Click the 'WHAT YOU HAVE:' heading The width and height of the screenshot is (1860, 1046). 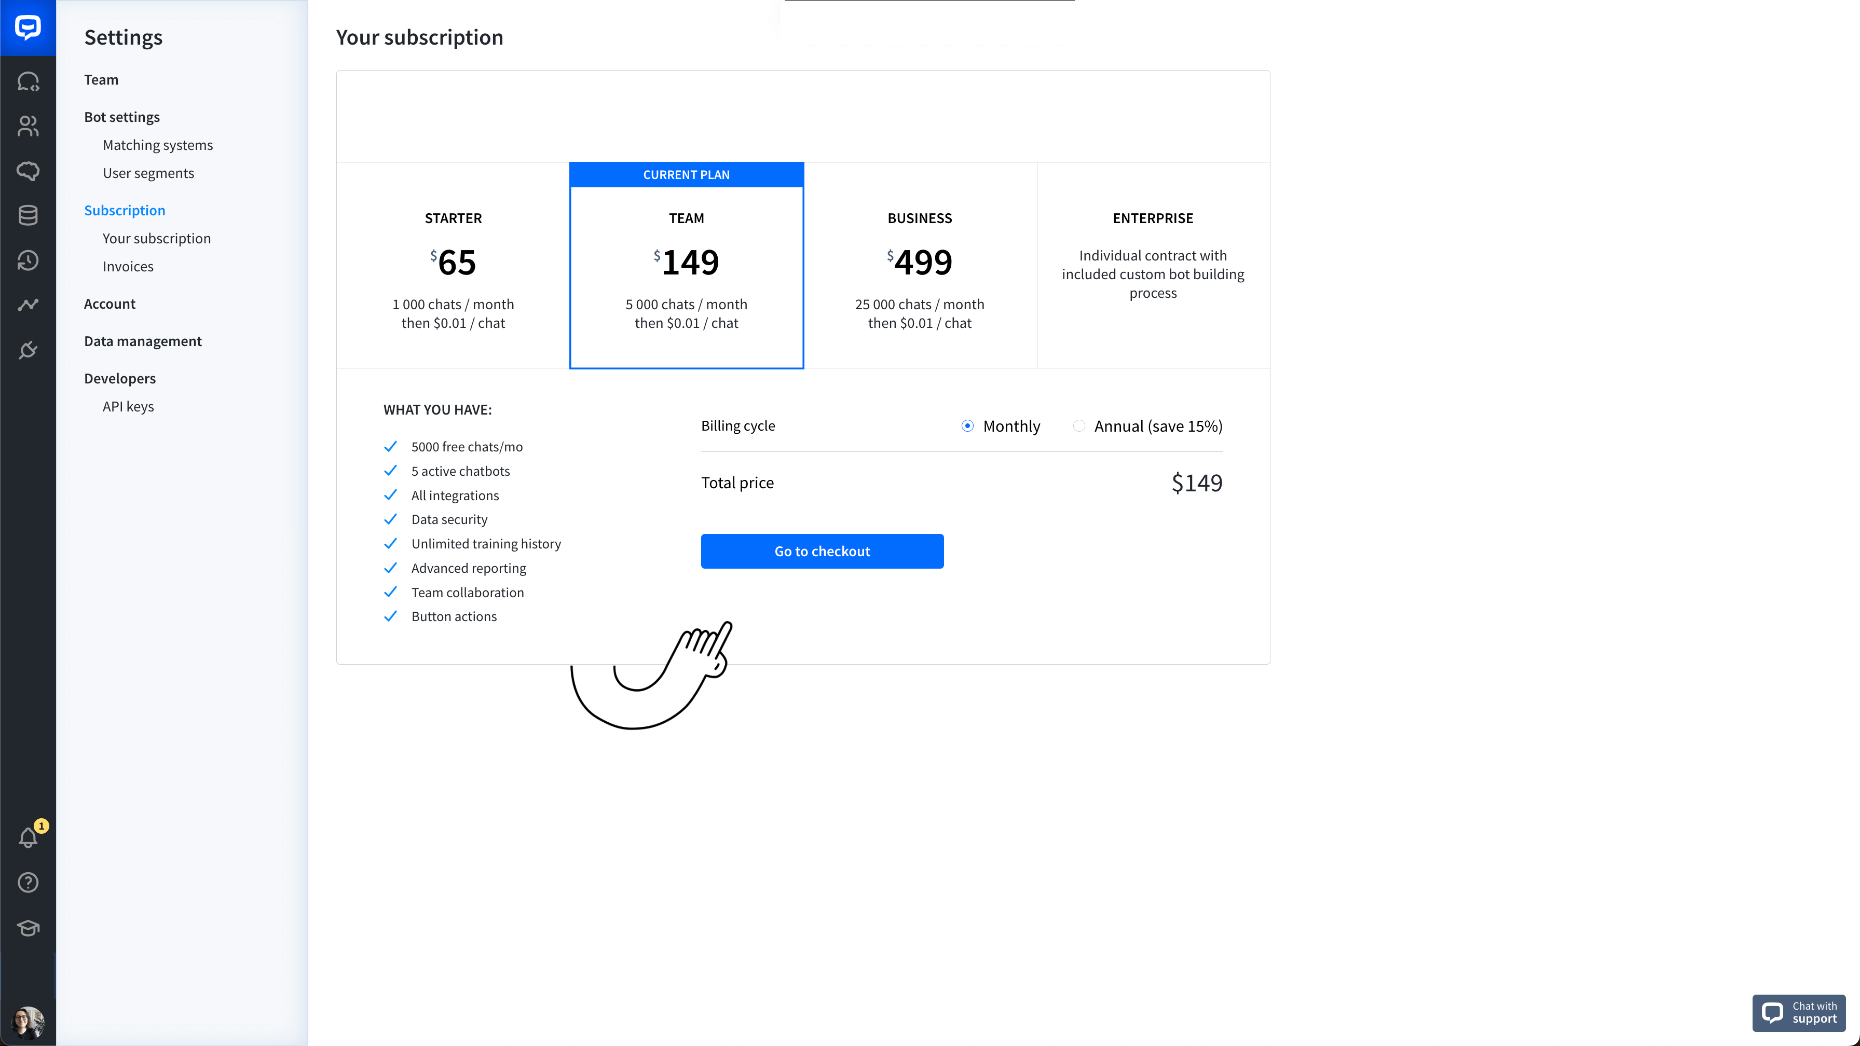pos(437,410)
